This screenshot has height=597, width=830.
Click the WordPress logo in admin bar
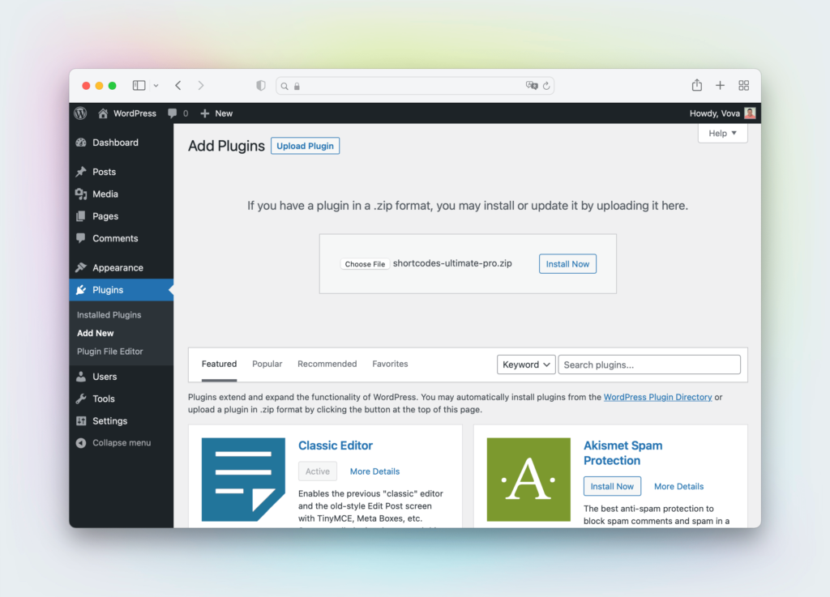tap(80, 113)
